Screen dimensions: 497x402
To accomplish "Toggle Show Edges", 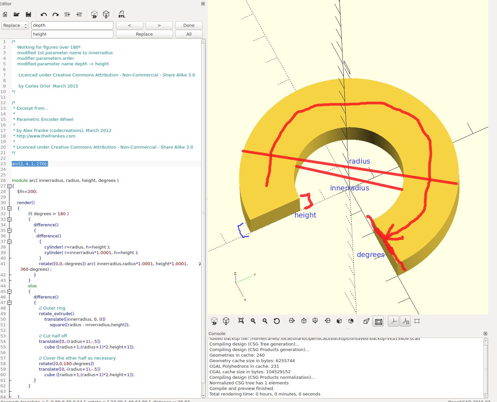I will click(x=417, y=321).
